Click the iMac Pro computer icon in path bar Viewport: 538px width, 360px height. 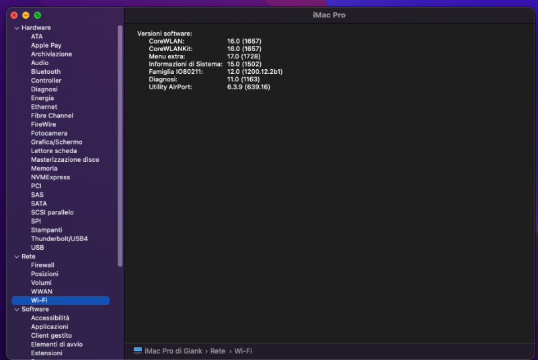pos(137,351)
